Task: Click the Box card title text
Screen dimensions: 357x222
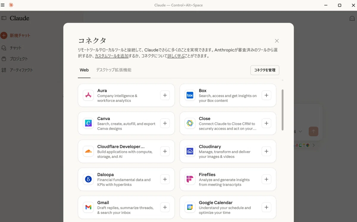Action: 203,91
